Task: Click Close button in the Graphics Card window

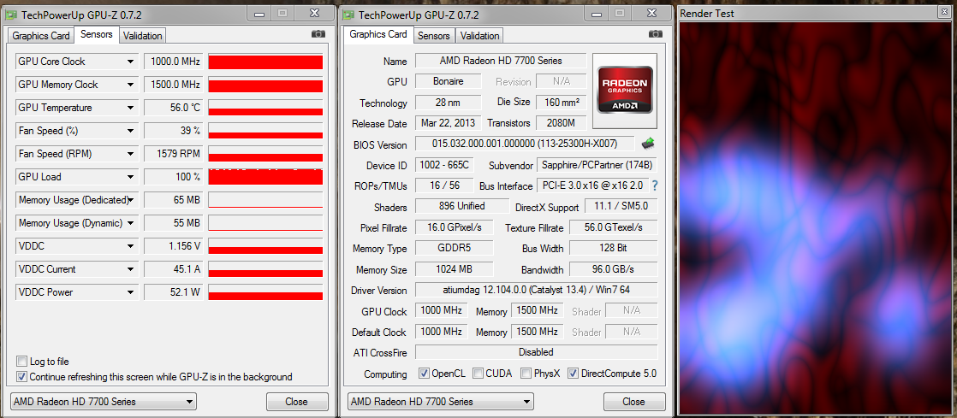Action: click(x=633, y=402)
